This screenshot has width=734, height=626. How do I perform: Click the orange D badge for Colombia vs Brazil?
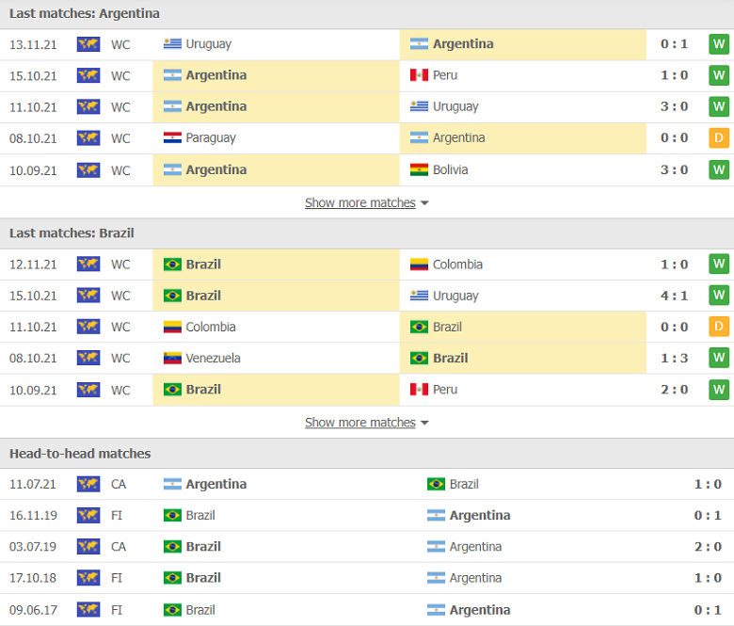coord(719,327)
